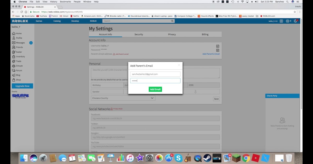Open Shop in the sidebar

pos(16,80)
